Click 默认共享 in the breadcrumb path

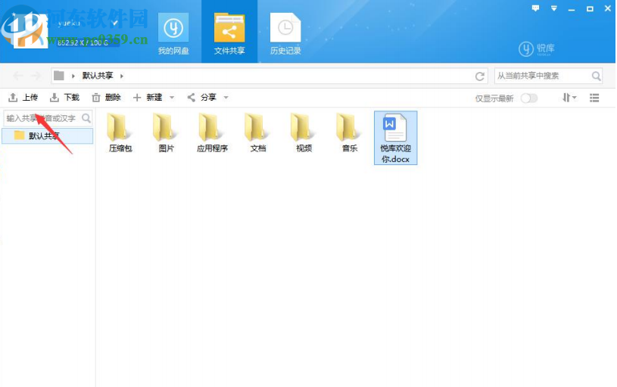tap(98, 76)
